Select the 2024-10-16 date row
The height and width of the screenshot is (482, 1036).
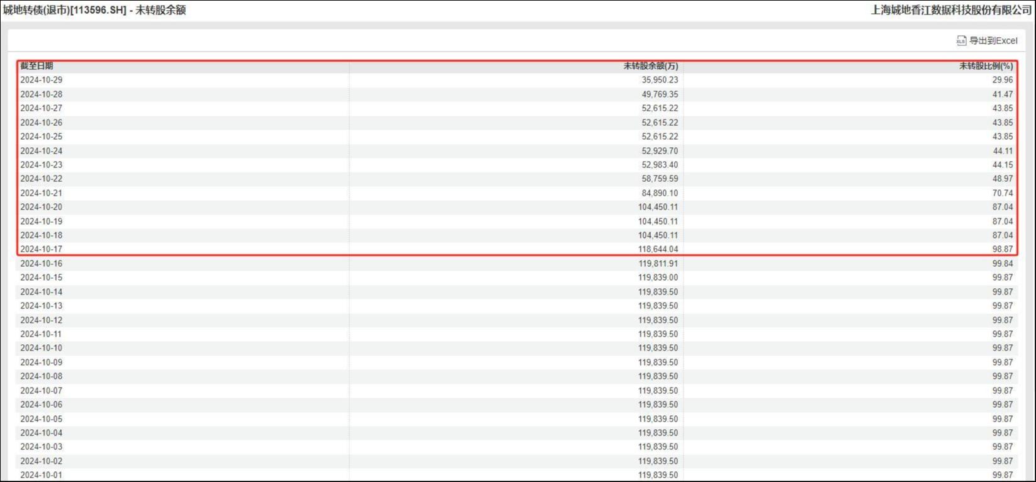[x=517, y=264]
